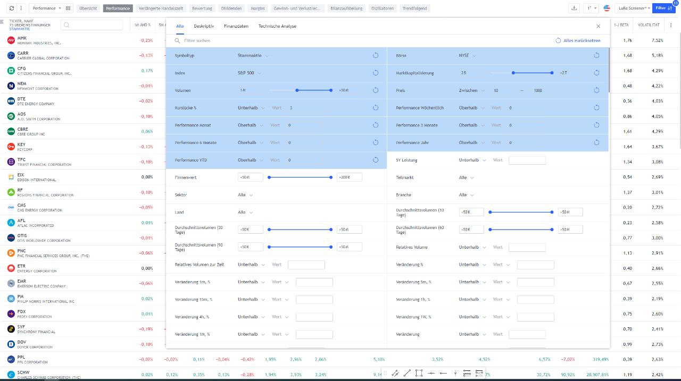The image size is (681, 381).
Task: Click the left handle of the Marktkapitalisierung slider
Action: pyautogui.click(x=513, y=73)
